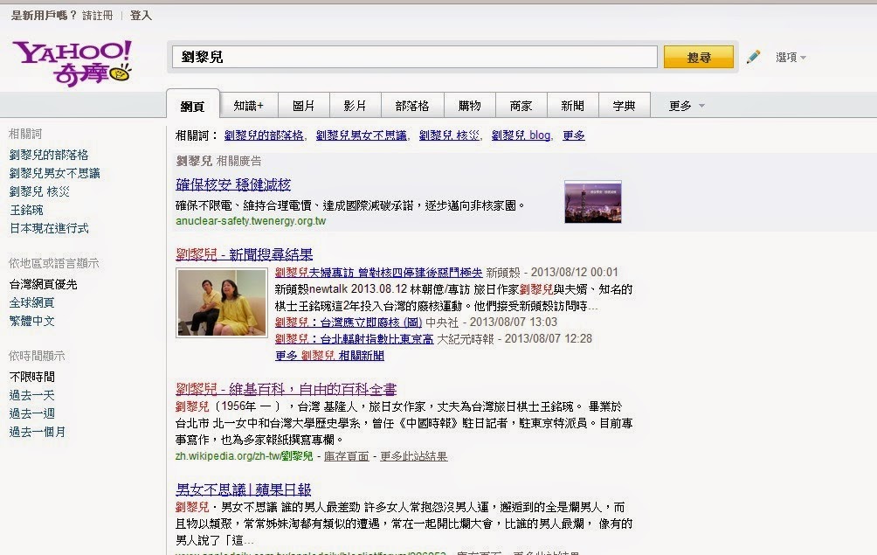877x555 pixels.
Task: Open 劉黎兒 - 新聞搜尋結果 heading
Action: (x=244, y=254)
